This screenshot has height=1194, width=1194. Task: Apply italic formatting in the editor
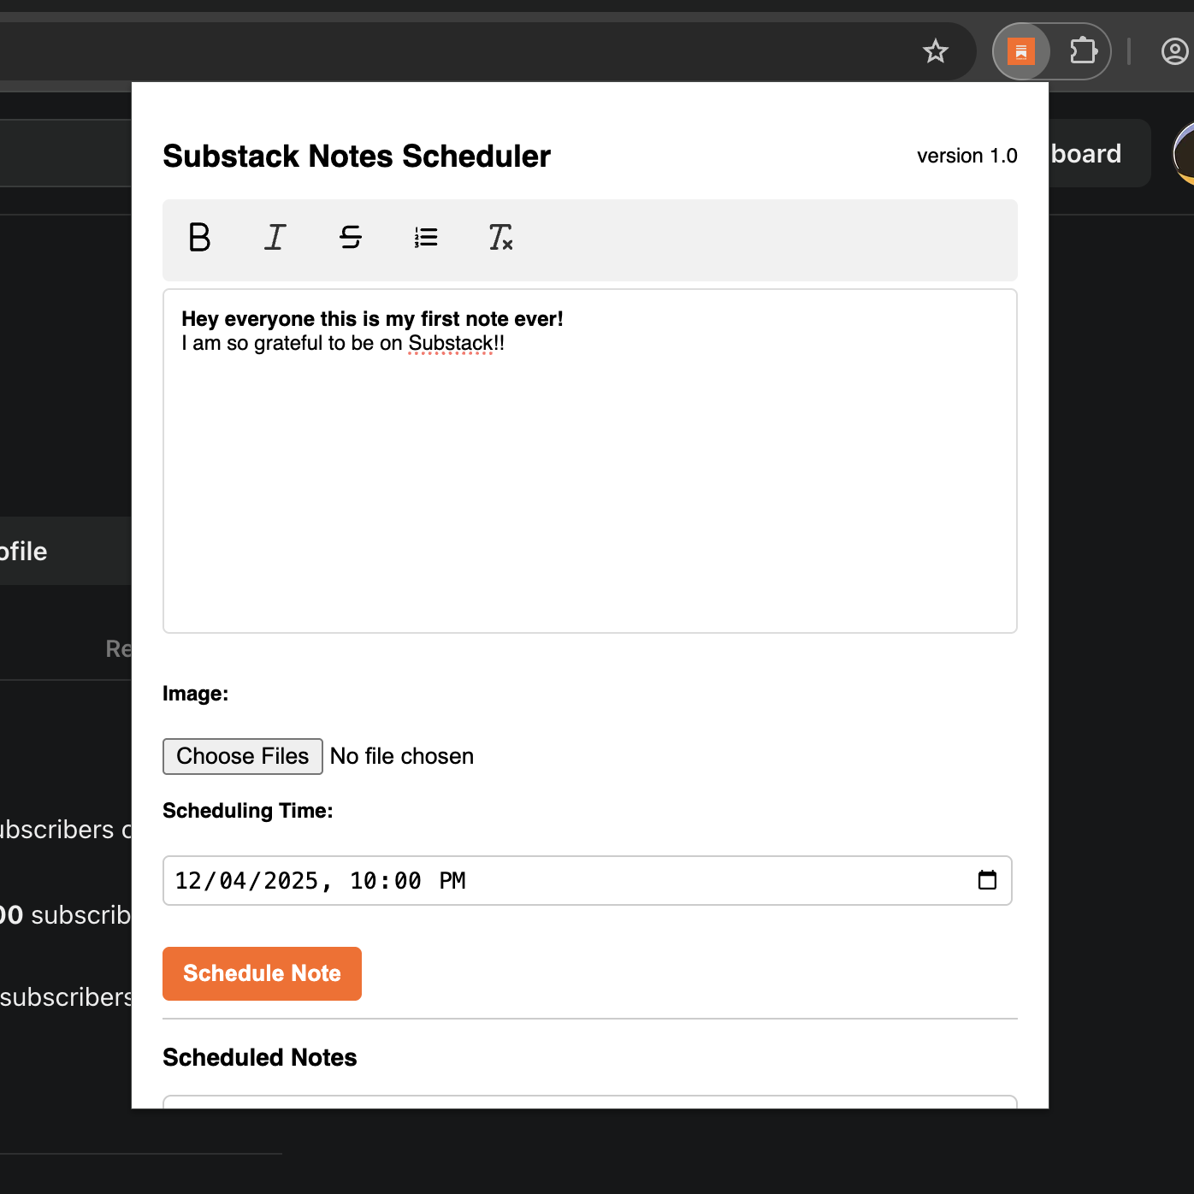pyautogui.click(x=275, y=239)
